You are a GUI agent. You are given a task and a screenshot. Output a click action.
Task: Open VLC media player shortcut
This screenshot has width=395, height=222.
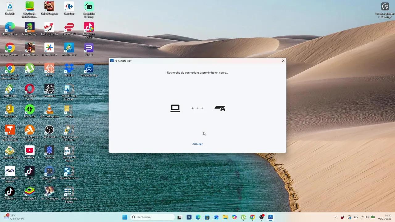[49, 109]
